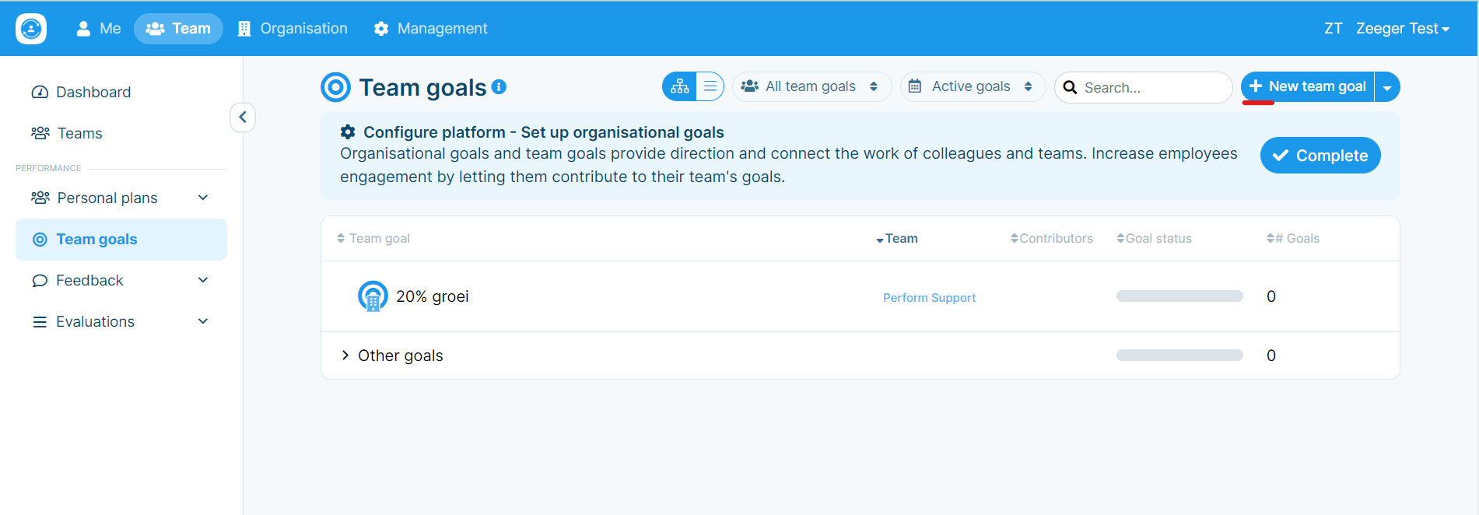Open the arrow next to New team goal
Image resolution: width=1479 pixels, height=515 pixels.
click(x=1387, y=87)
